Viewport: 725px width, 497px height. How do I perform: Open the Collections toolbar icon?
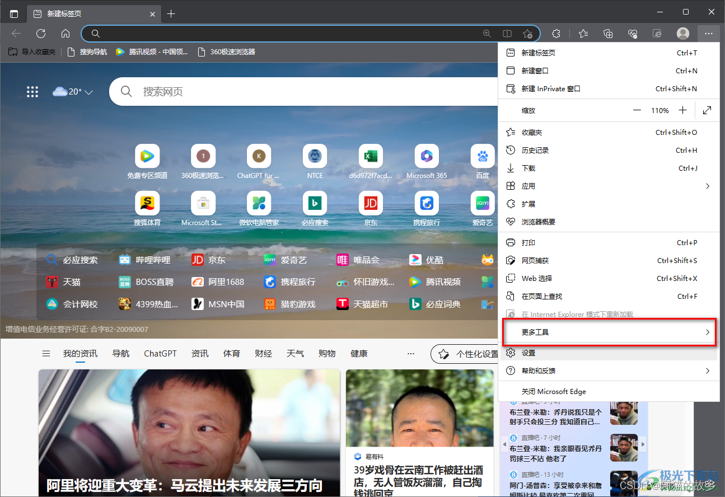(x=608, y=34)
